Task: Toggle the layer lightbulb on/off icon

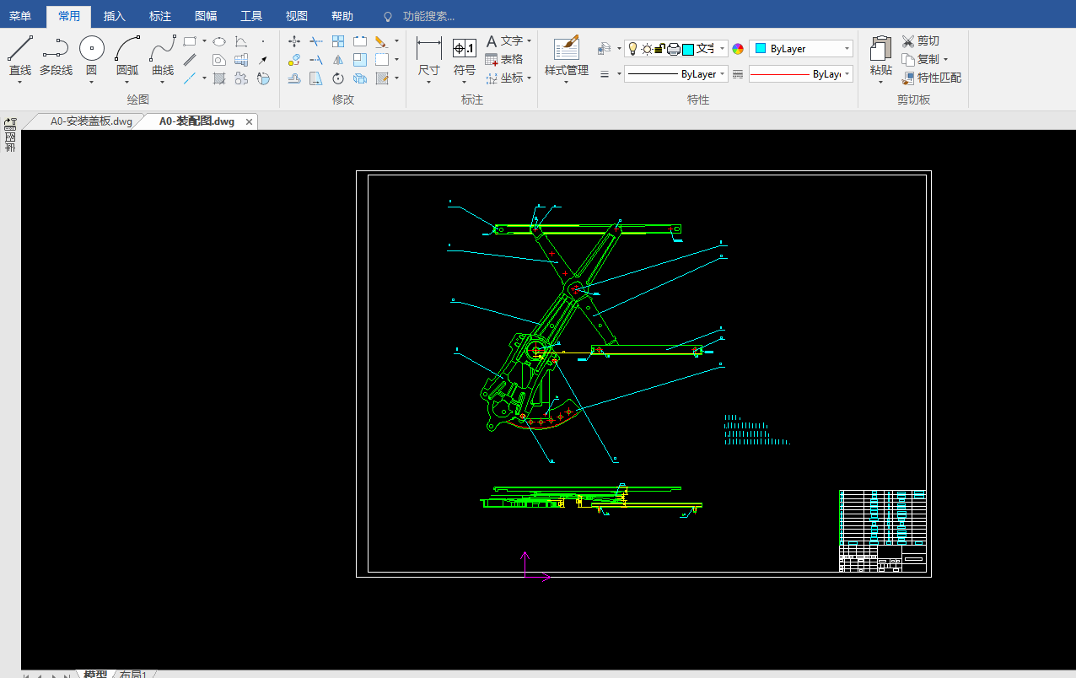Action: pyautogui.click(x=633, y=49)
